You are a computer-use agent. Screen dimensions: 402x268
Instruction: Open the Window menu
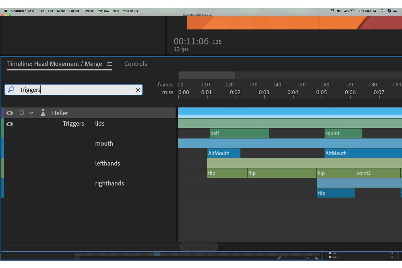[x=104, y=11]
